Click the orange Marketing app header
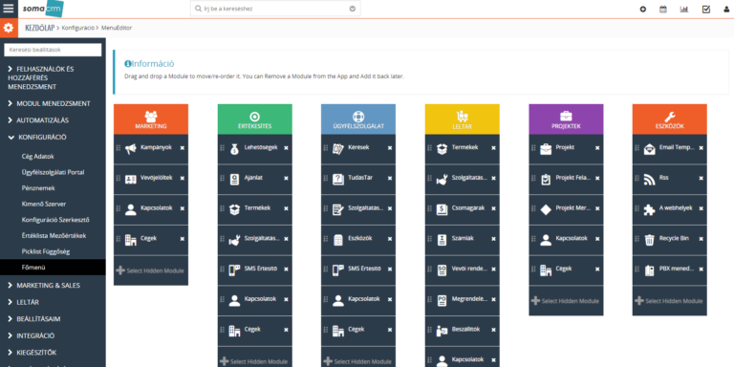Screen dimensions: 734x367 pos(151,119)
